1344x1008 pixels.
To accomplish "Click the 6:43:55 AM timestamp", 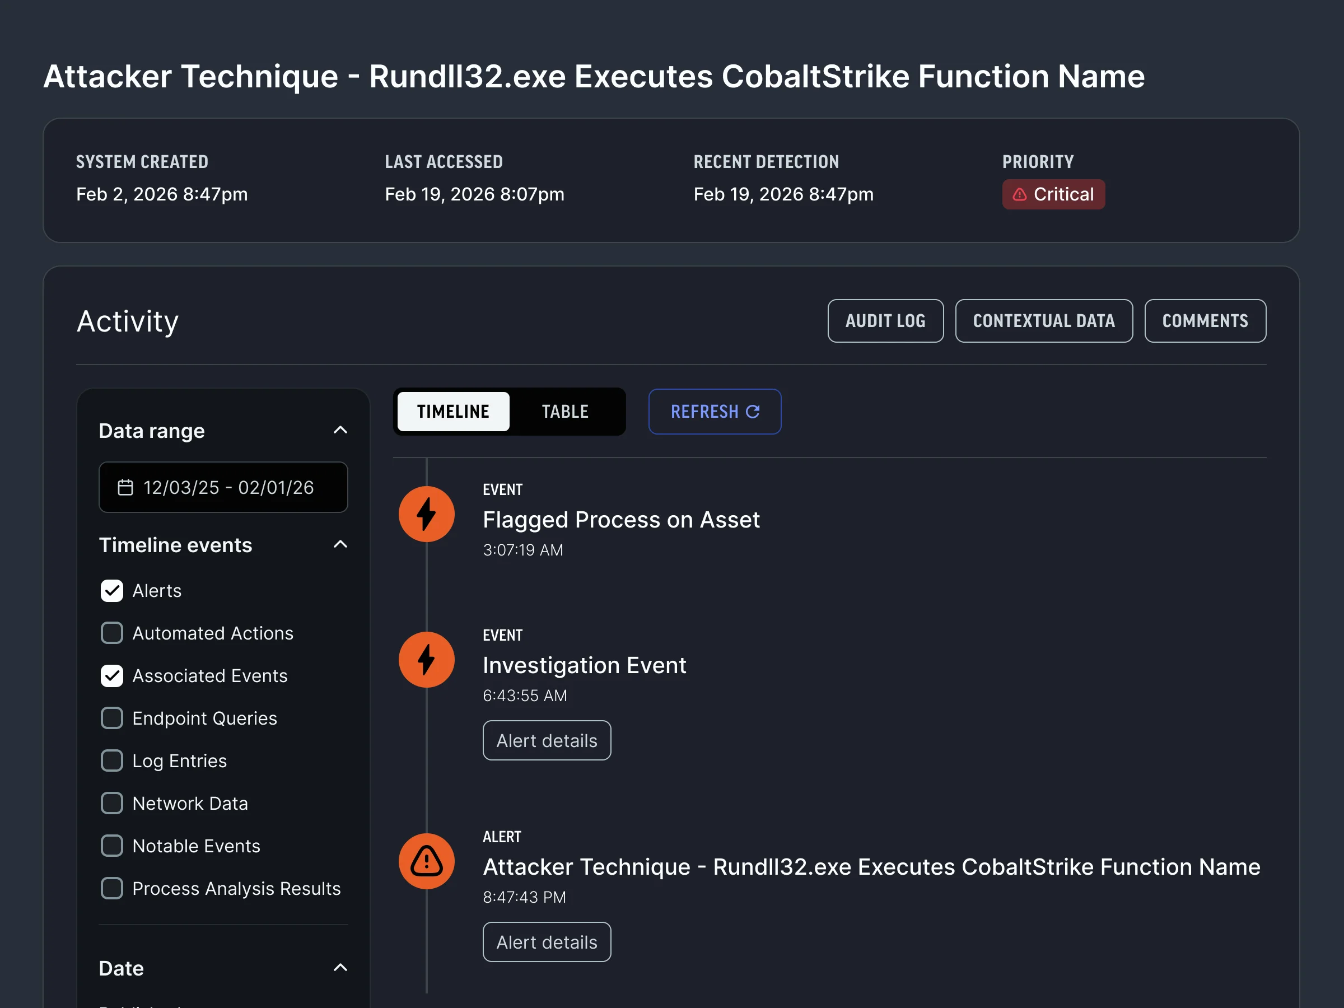I will (x=525, y=696).
